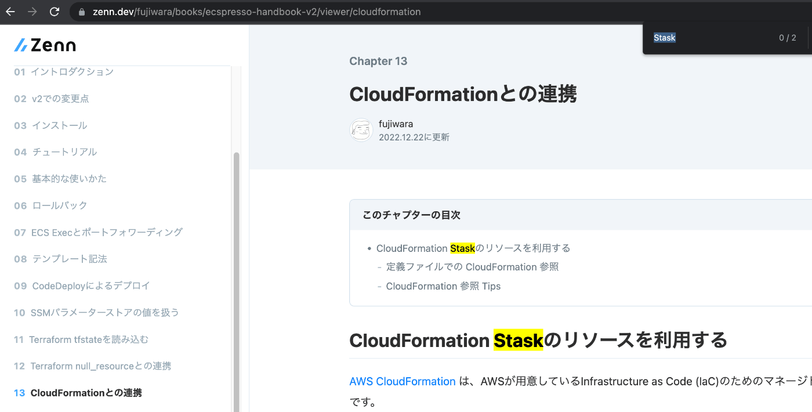Select current chapter 13 CloudFormationとの連携
Viewport: 812px width, 412px height.
click(x=78, y=393)
